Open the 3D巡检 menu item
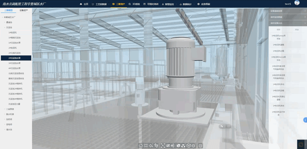Viewport: 307px width, 149px height. point(134,4)
